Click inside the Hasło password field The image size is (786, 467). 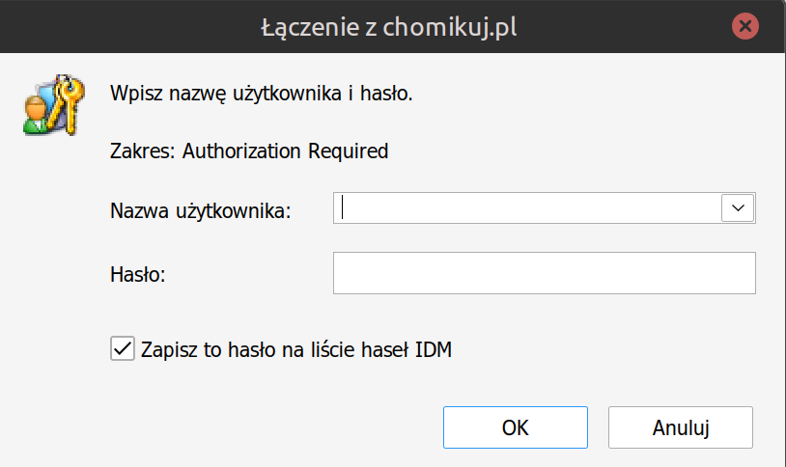(544, 273)
